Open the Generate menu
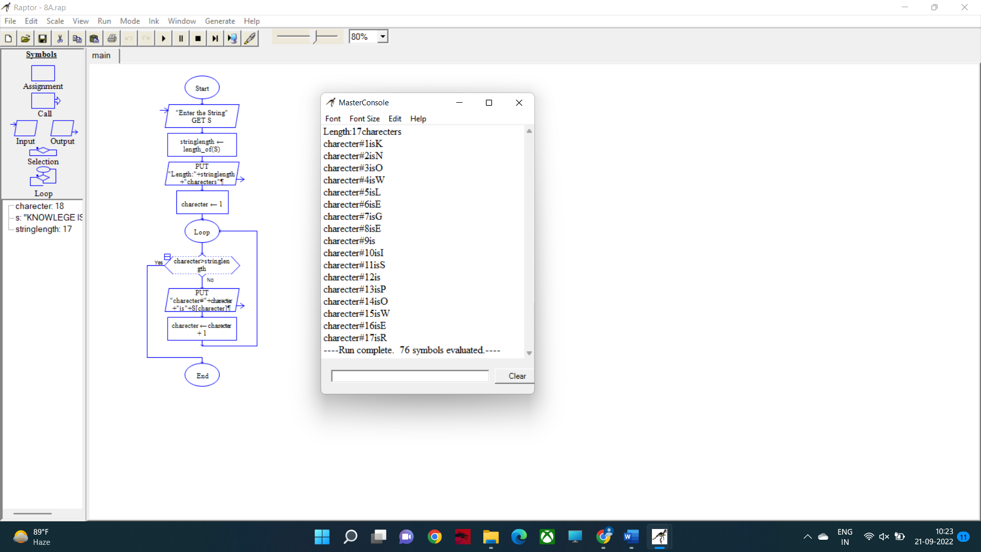The image size is (981, 552). (220, 21)
